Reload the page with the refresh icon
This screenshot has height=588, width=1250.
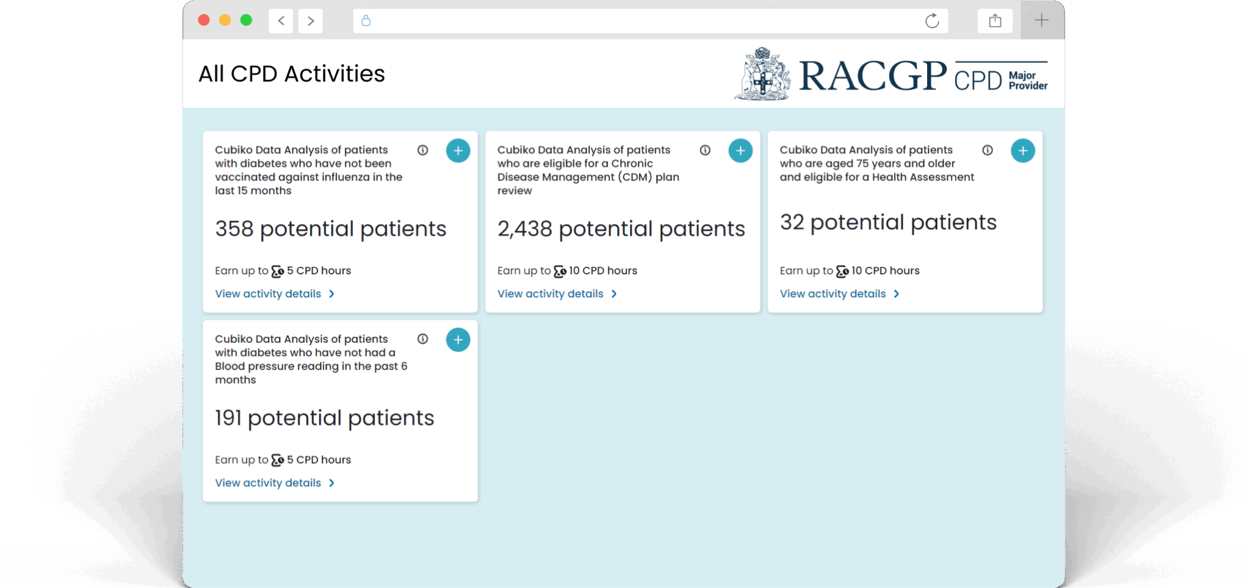(x=932, y=21)
